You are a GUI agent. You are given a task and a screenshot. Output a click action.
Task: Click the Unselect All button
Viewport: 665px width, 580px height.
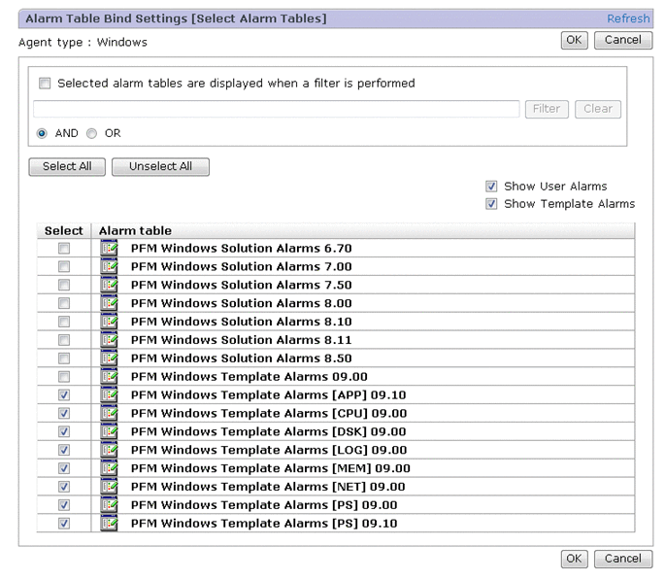pyautogui.click(x=160, y=166)
